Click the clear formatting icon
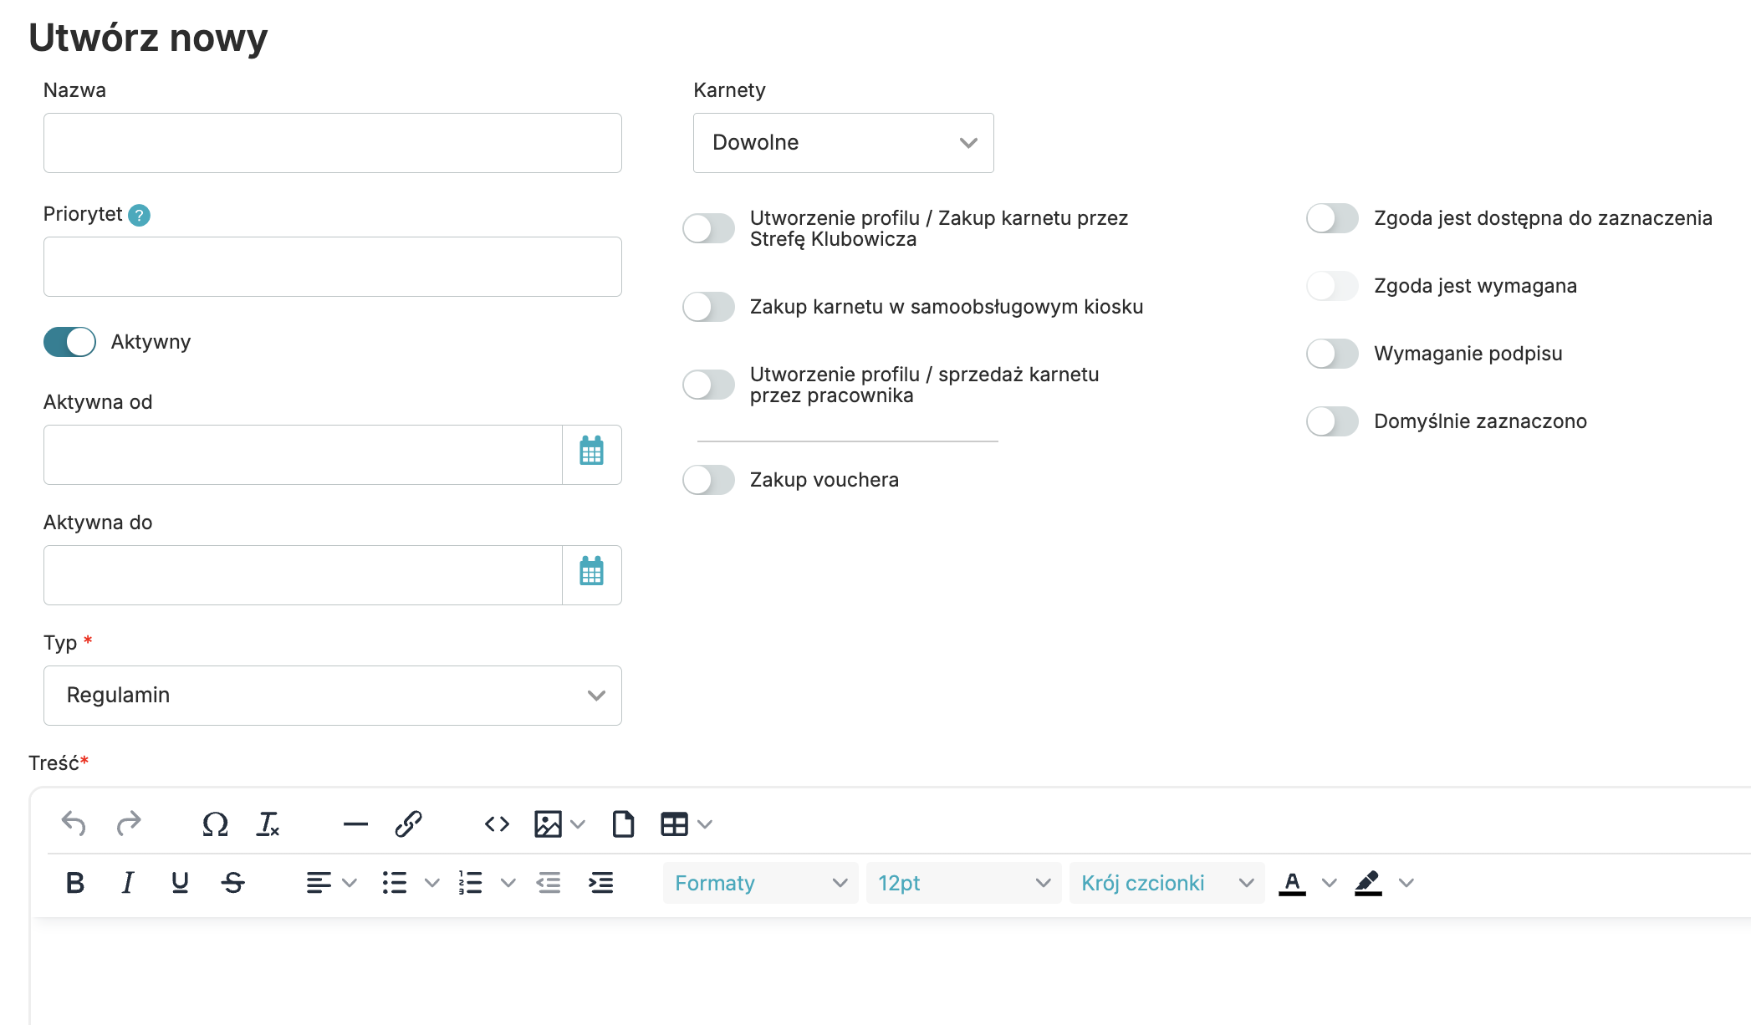Image resolution: width=1751 pixels, height=1025 pixels. tap(268, 824)
